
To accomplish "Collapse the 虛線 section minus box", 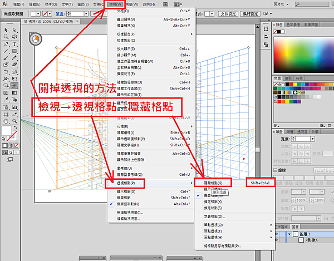I will coord(275,170).
